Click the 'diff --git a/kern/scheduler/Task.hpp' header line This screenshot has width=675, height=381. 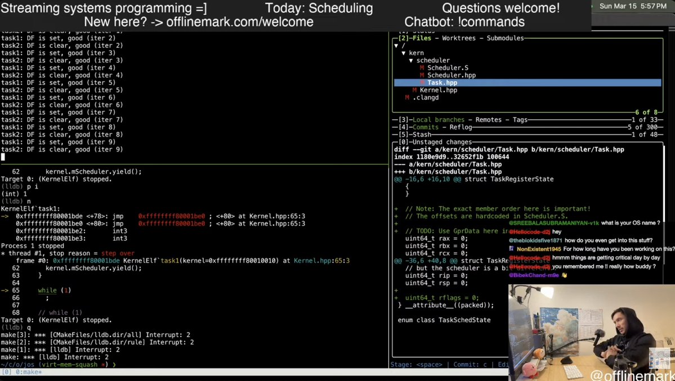pos(509,149)
